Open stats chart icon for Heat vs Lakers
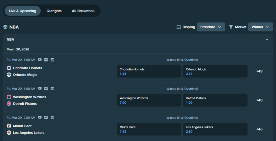 (46, 118)
